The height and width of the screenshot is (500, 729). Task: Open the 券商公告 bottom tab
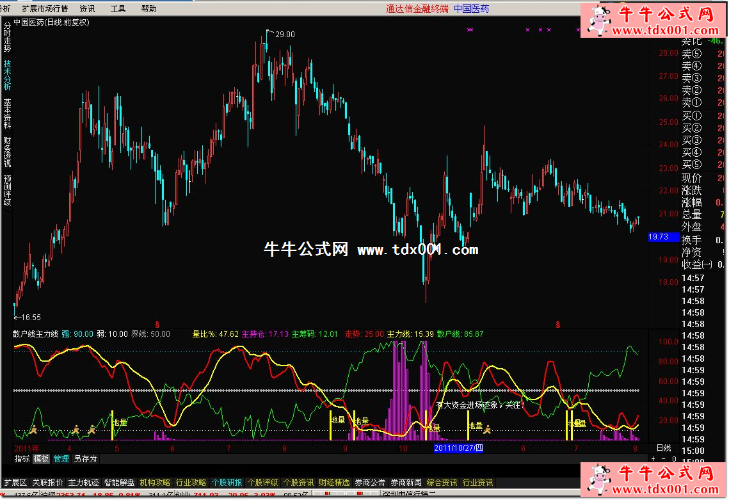click(x=369, y=482)
